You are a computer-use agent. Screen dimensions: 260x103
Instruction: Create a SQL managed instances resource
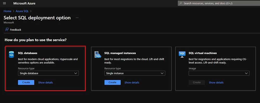click(112, 82)
